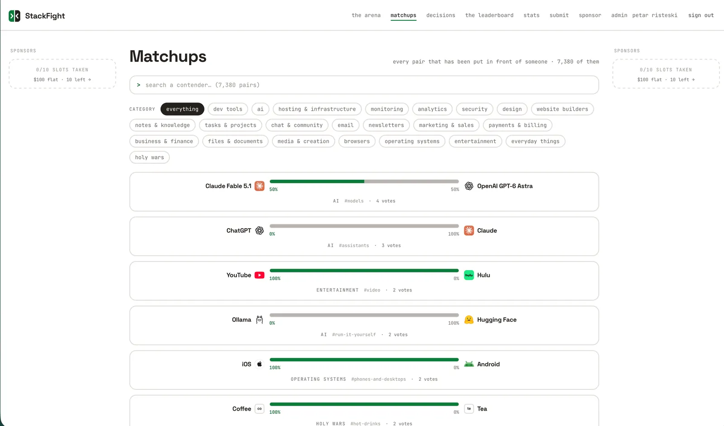
Task: Filter by business & finance
Action: (164, 141)
